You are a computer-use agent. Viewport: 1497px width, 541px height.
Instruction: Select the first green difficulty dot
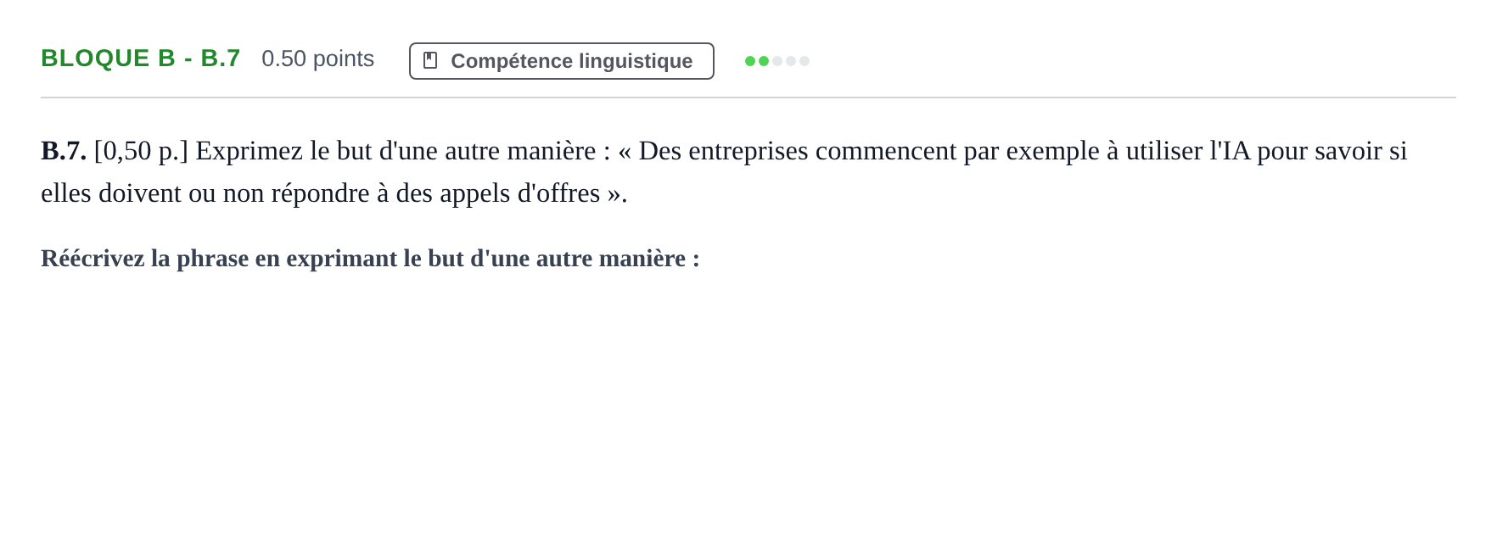pyautogui.click(x=750, y=61)
